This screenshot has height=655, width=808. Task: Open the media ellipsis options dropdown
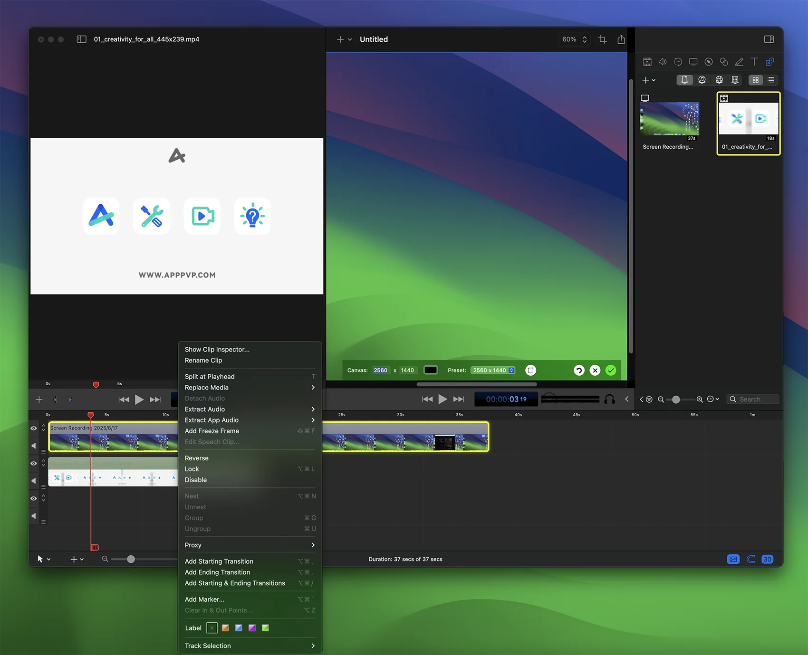click(x=713, y=399)
